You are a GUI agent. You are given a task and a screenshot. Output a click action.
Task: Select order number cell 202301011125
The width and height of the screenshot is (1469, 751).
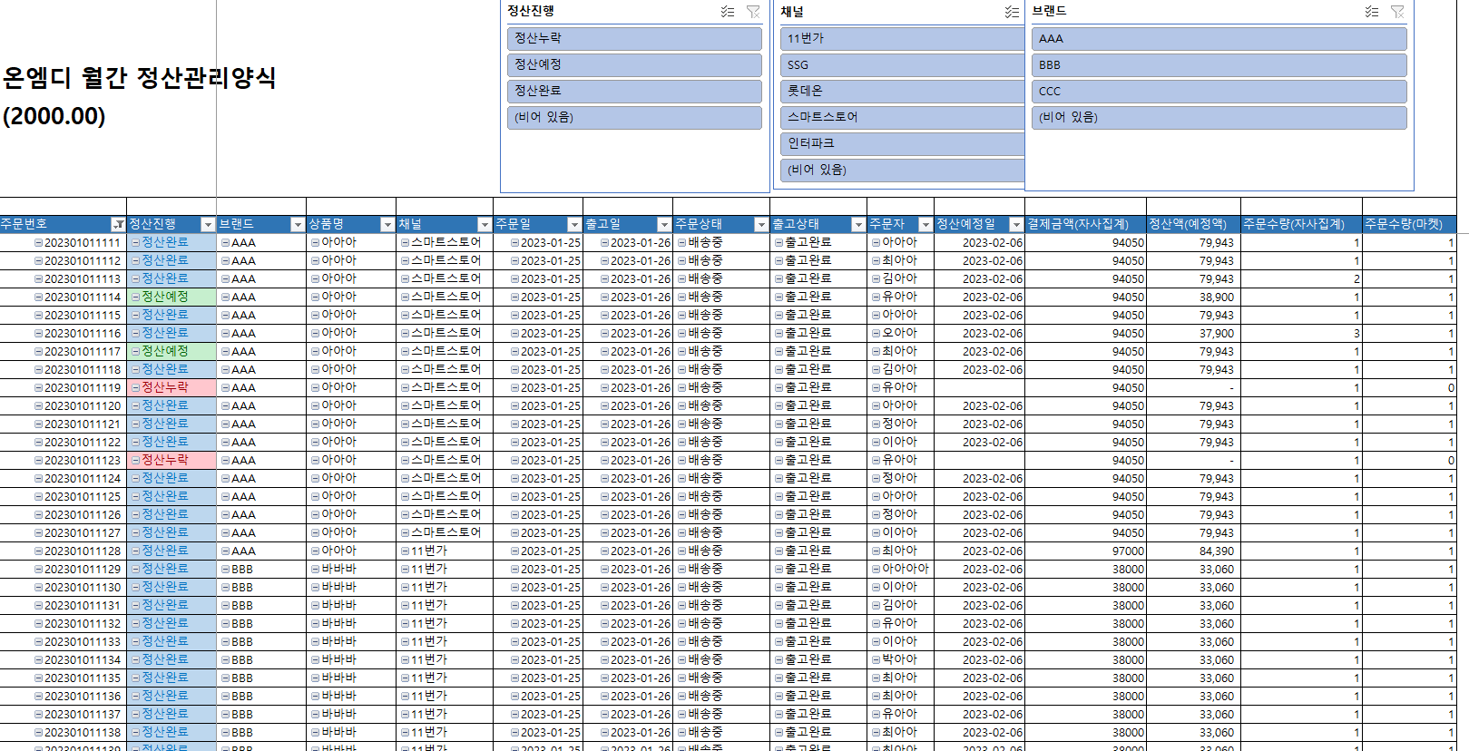pyautogui.click(x=63, y=496)
